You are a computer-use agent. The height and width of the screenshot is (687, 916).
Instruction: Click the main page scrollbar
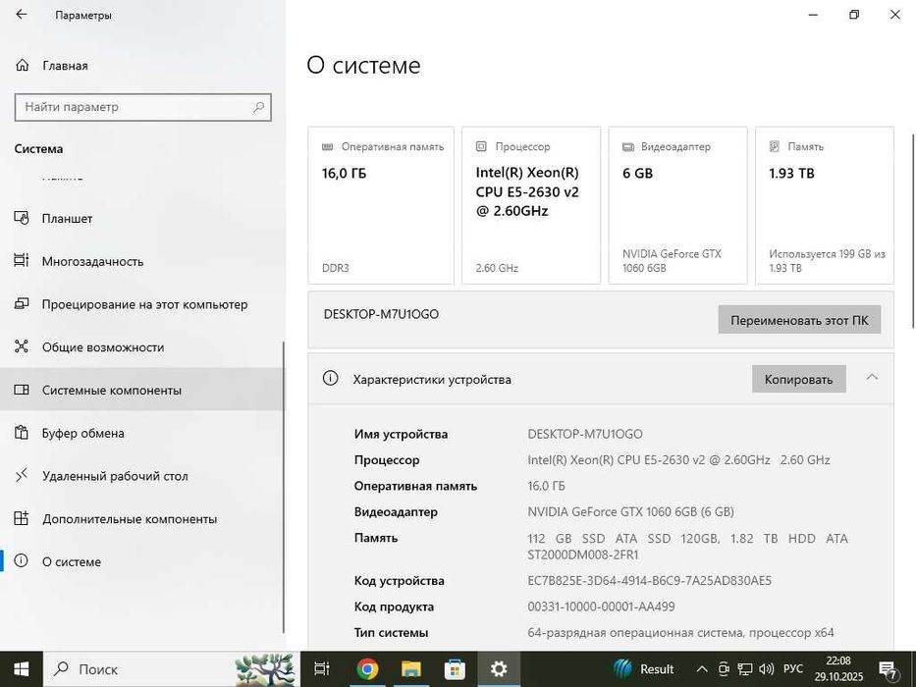point(912,232)
